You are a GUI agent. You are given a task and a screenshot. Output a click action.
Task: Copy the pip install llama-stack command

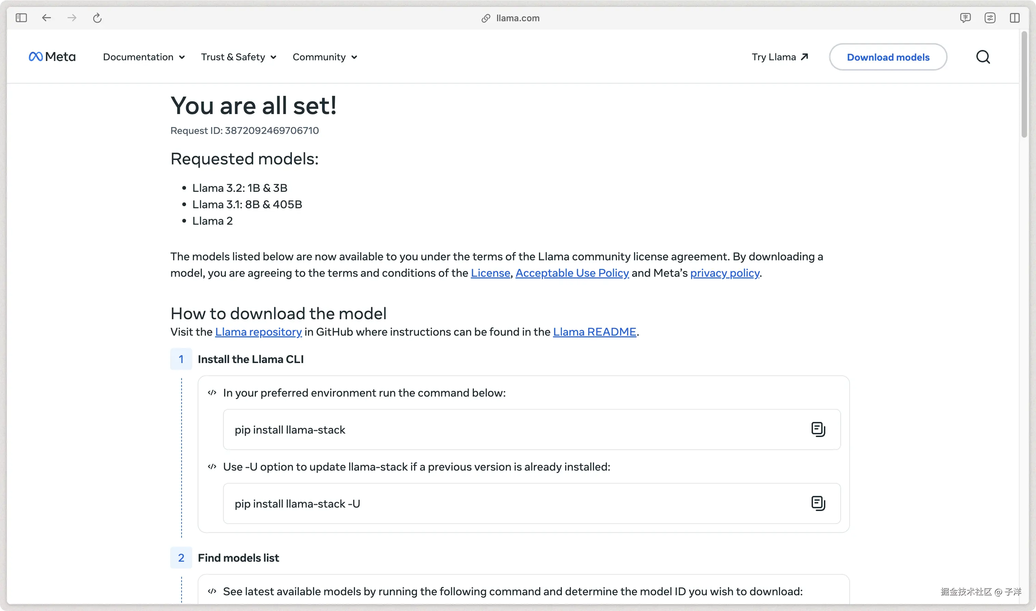[x=818, y=429]
